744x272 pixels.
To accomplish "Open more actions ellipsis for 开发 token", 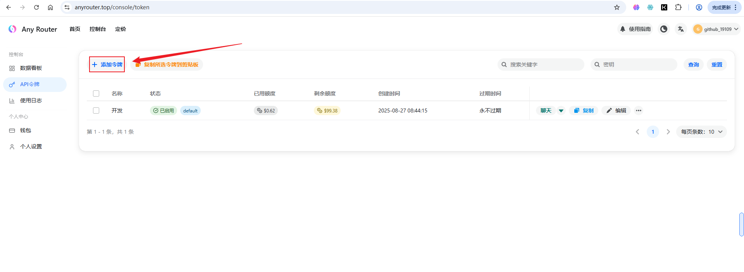I will (x=639, y=110).
